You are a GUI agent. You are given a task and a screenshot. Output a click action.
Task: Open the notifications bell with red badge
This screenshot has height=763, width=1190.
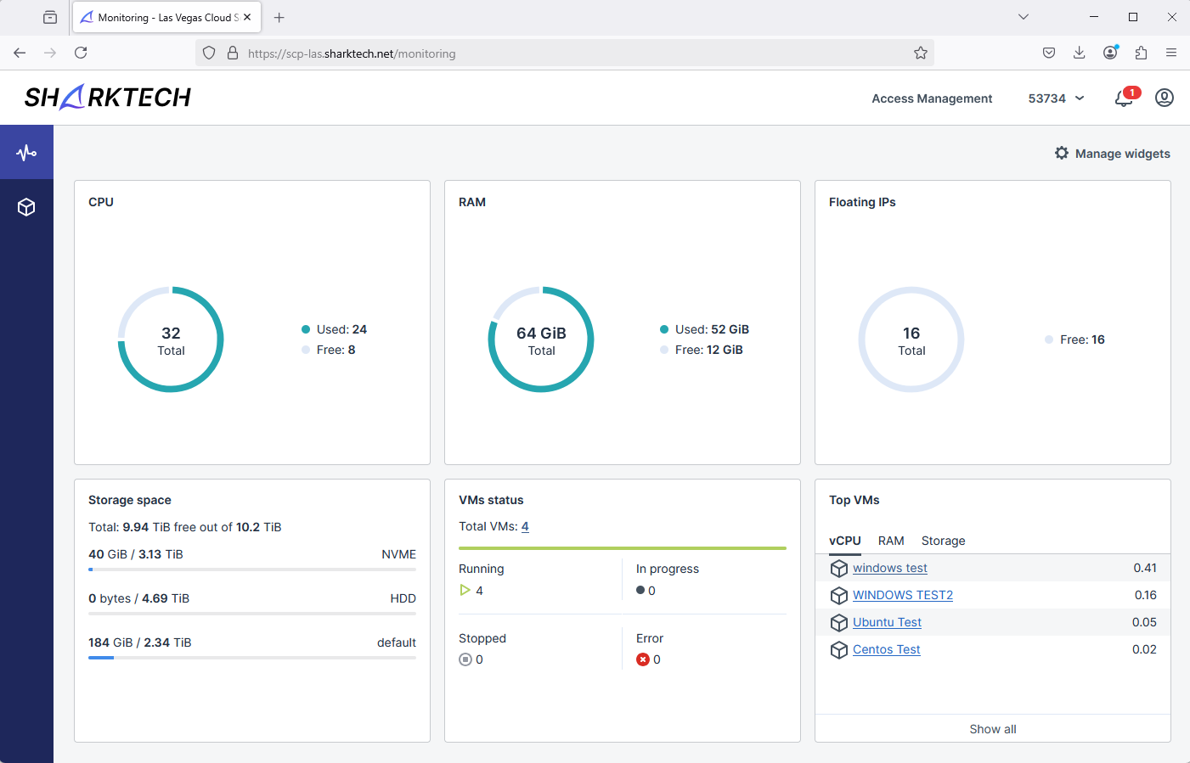[1123, 98]
